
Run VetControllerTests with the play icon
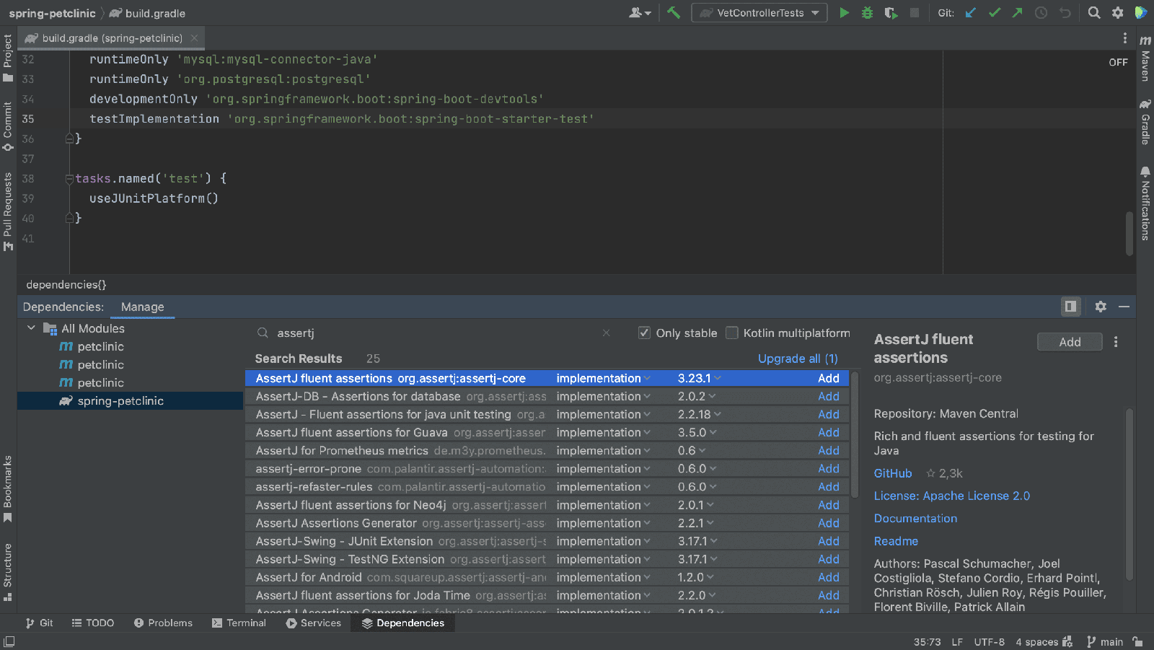point(844,12)
